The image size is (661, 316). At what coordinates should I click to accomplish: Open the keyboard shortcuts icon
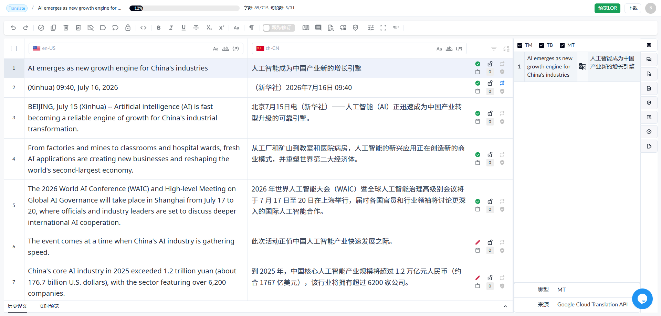click(396, 28)
